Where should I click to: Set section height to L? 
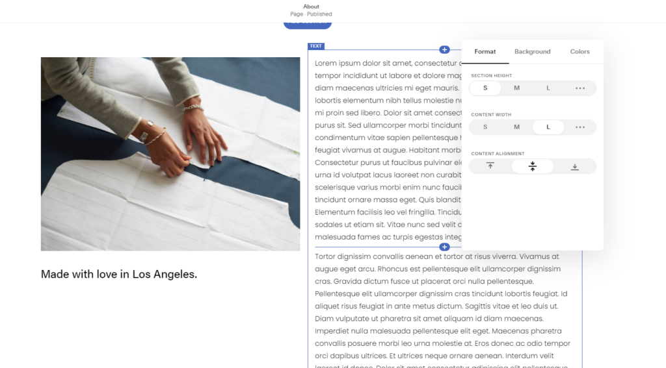pos(548,88)
